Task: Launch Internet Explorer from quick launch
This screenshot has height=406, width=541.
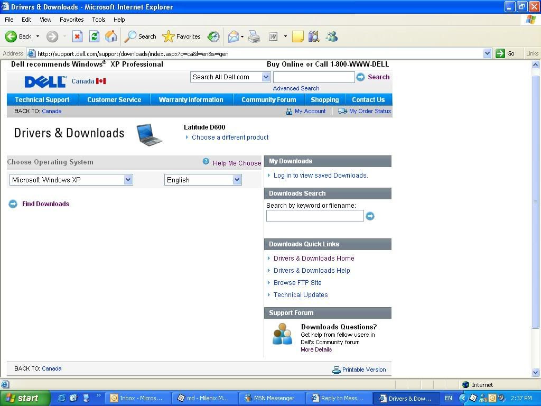Action: [61, 398]
